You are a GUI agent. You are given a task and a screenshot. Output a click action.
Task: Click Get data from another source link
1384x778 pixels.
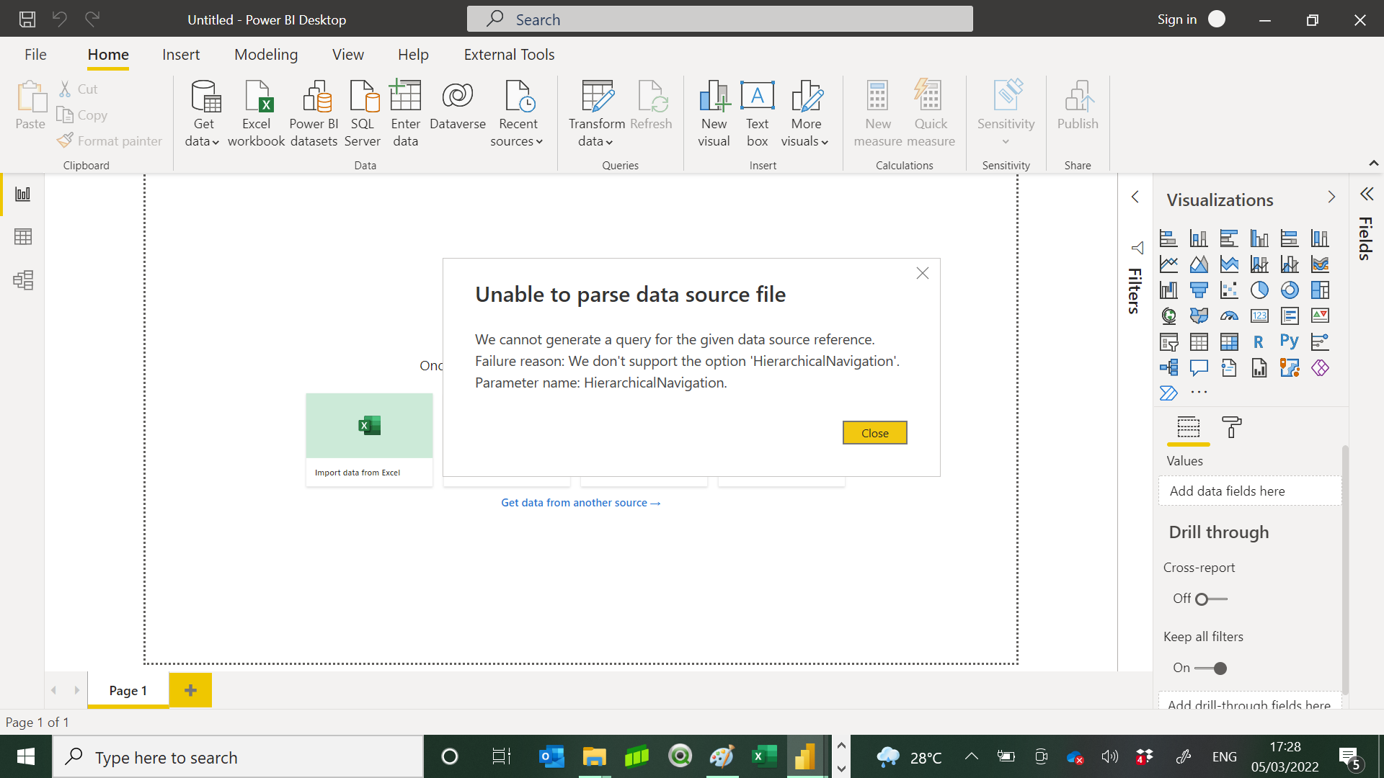pos(581,503)
